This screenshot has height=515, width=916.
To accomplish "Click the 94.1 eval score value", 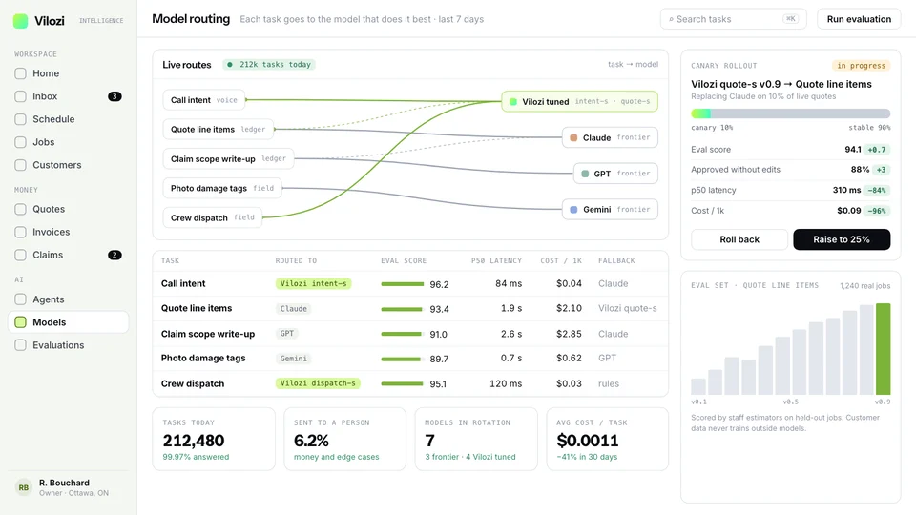I will pos(853,150).
